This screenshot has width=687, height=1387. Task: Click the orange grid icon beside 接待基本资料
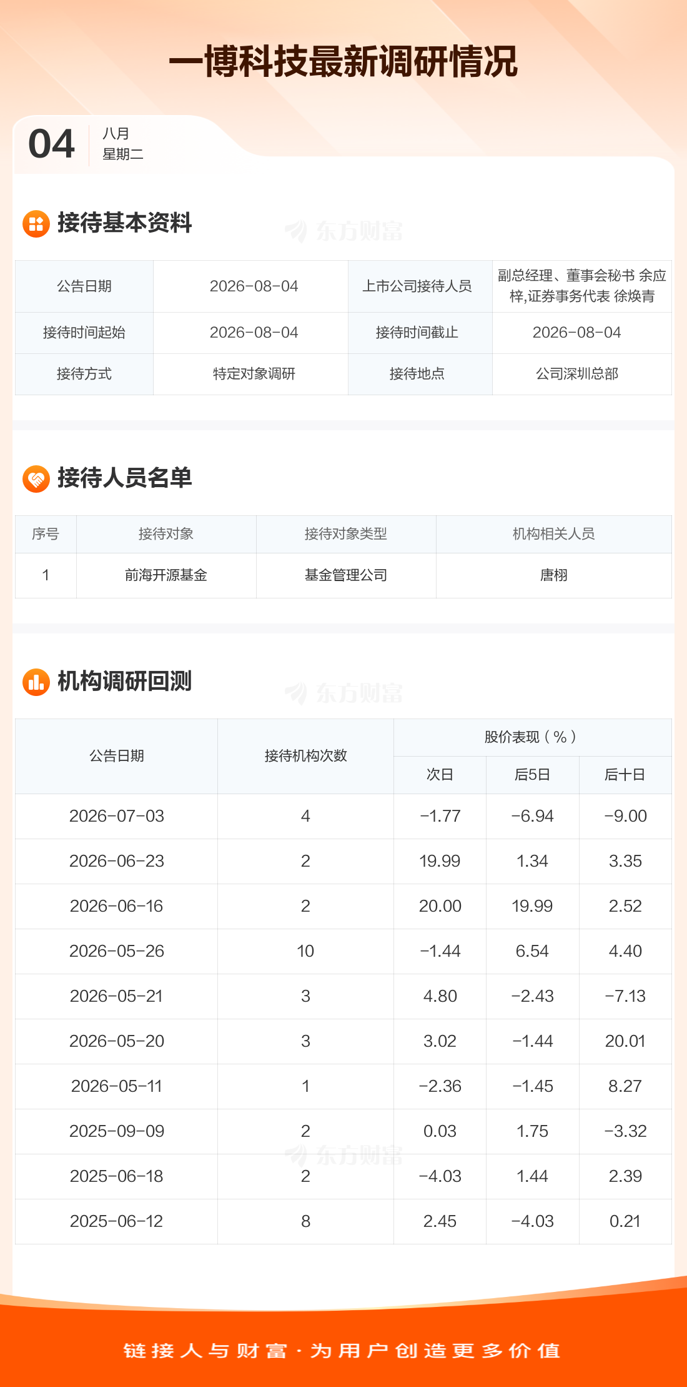(x=36, y=224)
